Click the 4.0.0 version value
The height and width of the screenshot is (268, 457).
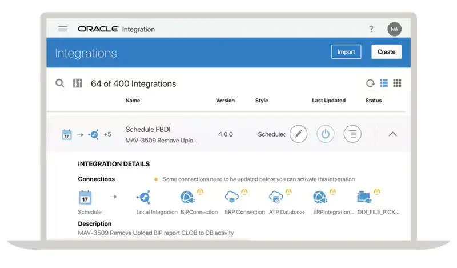pyautogui.click(x=226, y=134)
